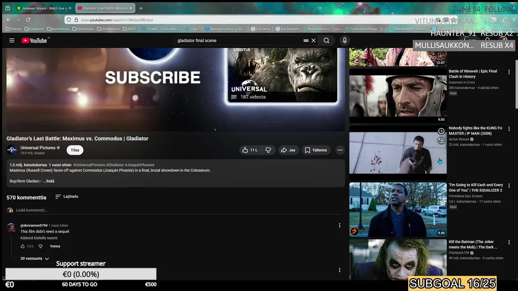518x291 pixels.
Task: Open options for the Battle of Nineveh video
Action: [509, 72]
